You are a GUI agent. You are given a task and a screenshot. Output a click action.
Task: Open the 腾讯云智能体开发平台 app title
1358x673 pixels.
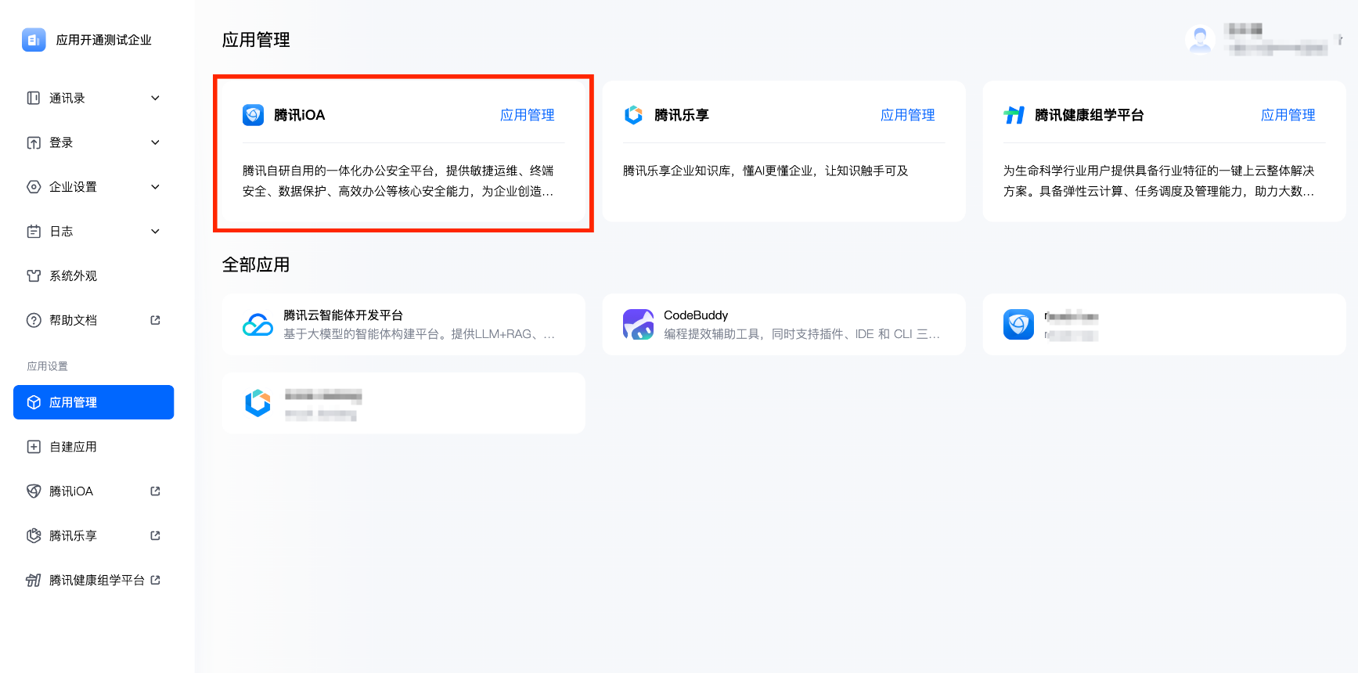(x=343, y=315)
